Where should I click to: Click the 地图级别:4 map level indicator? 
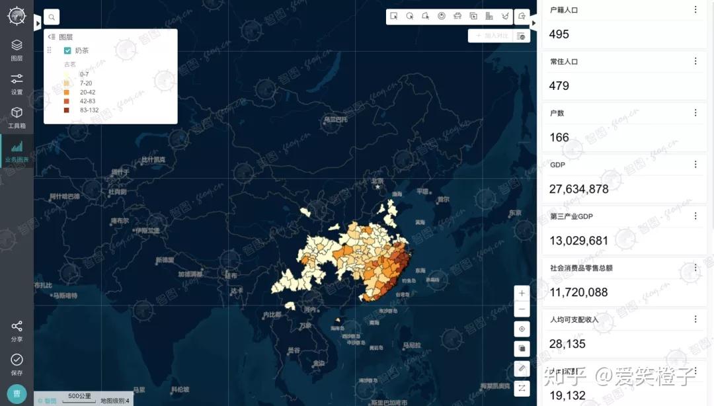[x=115, y=401]
